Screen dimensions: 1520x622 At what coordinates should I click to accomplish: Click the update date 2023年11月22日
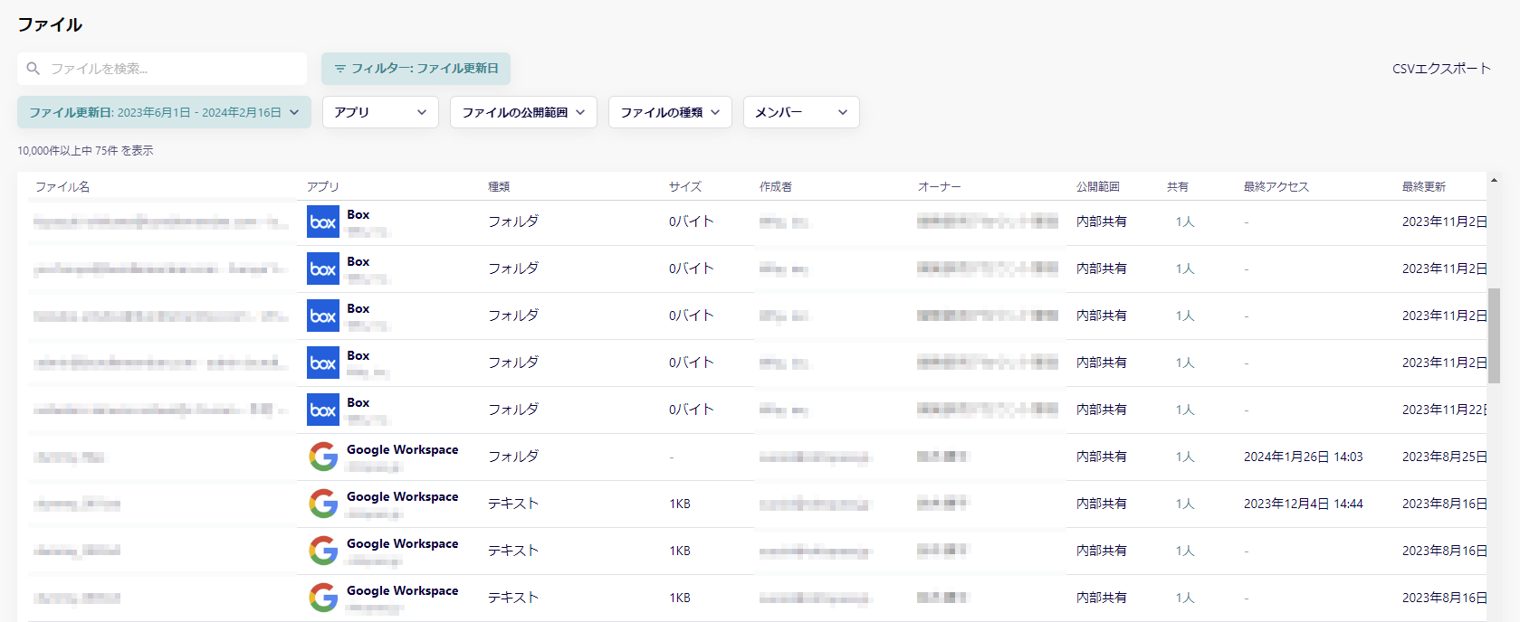point(1444,410)
